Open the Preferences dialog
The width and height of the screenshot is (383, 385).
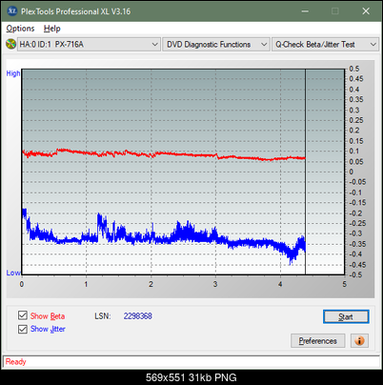pyautogui.click(x=317, y=341)
